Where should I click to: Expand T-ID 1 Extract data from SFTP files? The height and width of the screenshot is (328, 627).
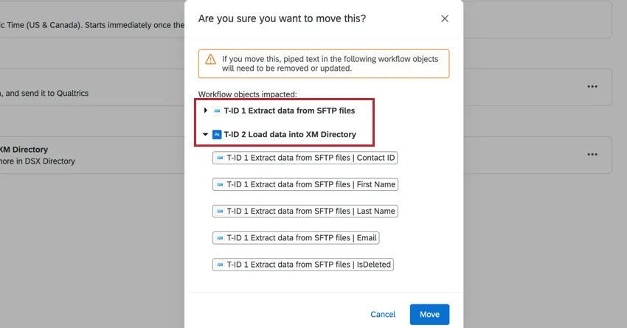(205, 111)
